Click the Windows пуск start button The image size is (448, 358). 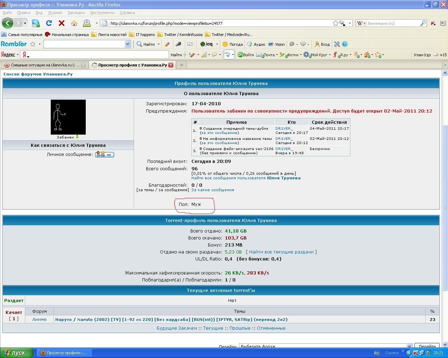click(16, 353)
